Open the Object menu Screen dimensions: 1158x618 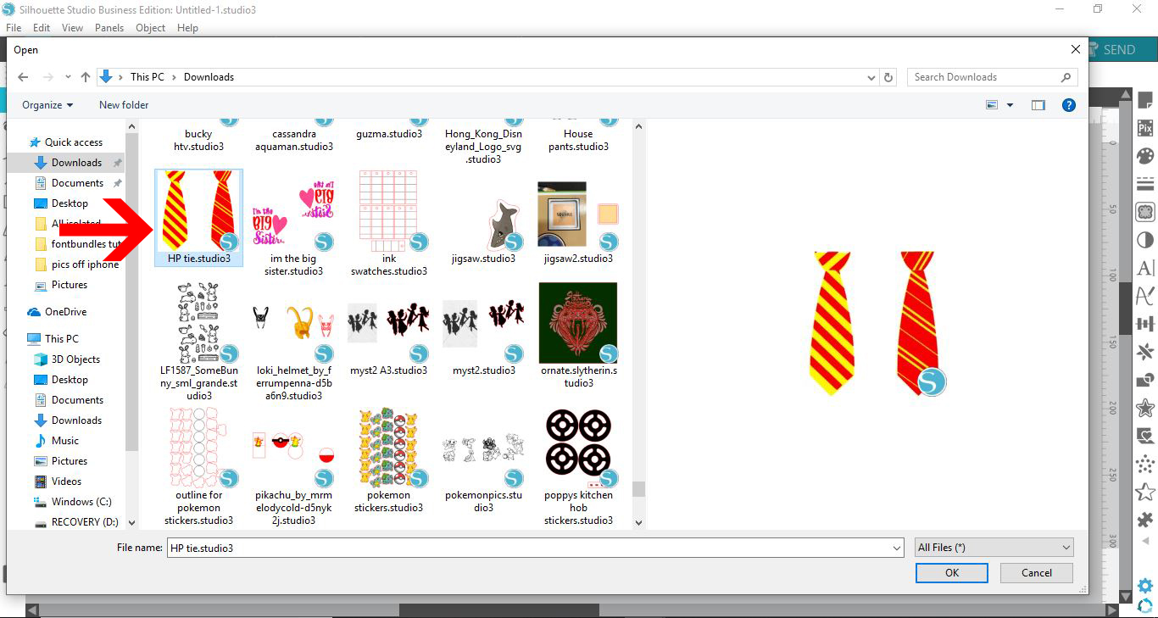coord(151,28)
